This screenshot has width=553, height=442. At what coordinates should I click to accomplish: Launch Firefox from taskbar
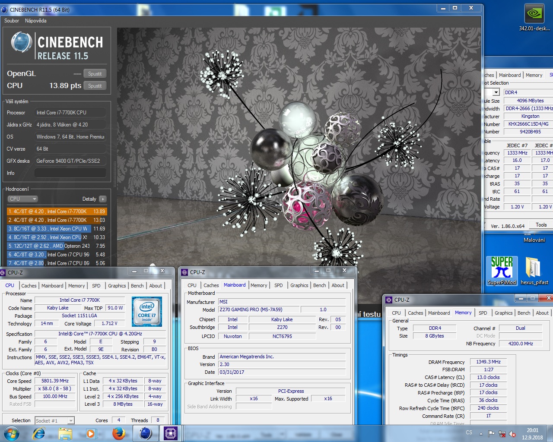coord(118,433)
